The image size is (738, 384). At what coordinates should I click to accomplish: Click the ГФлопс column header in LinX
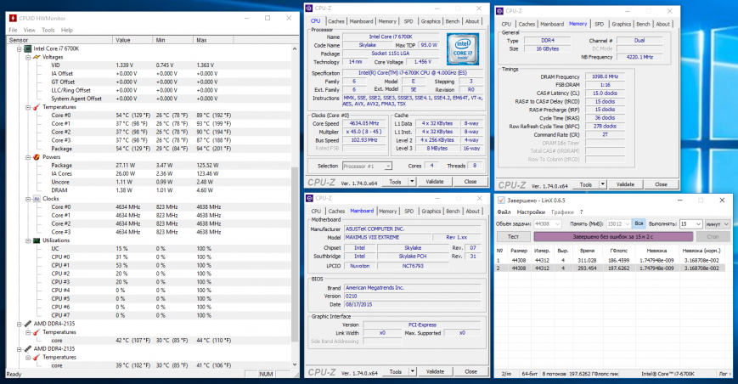619,251
